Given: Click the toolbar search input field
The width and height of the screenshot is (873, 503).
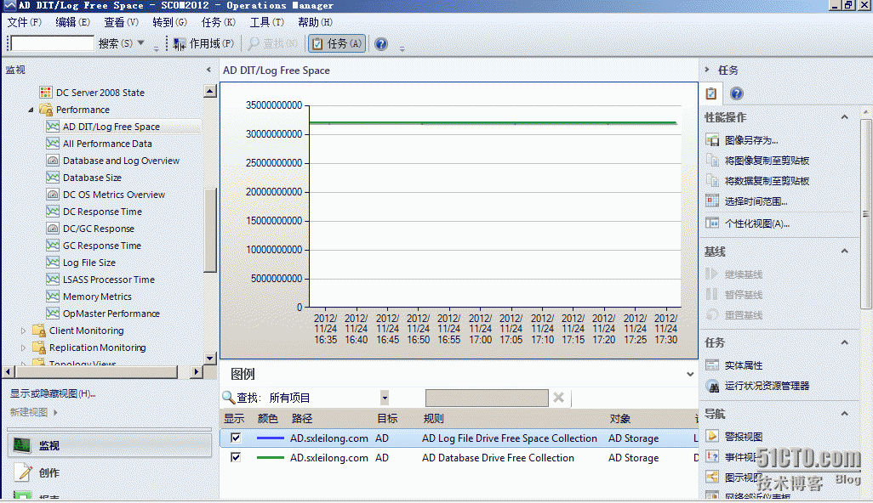Looking at the screenshot, I should click(x=53, y=43).
